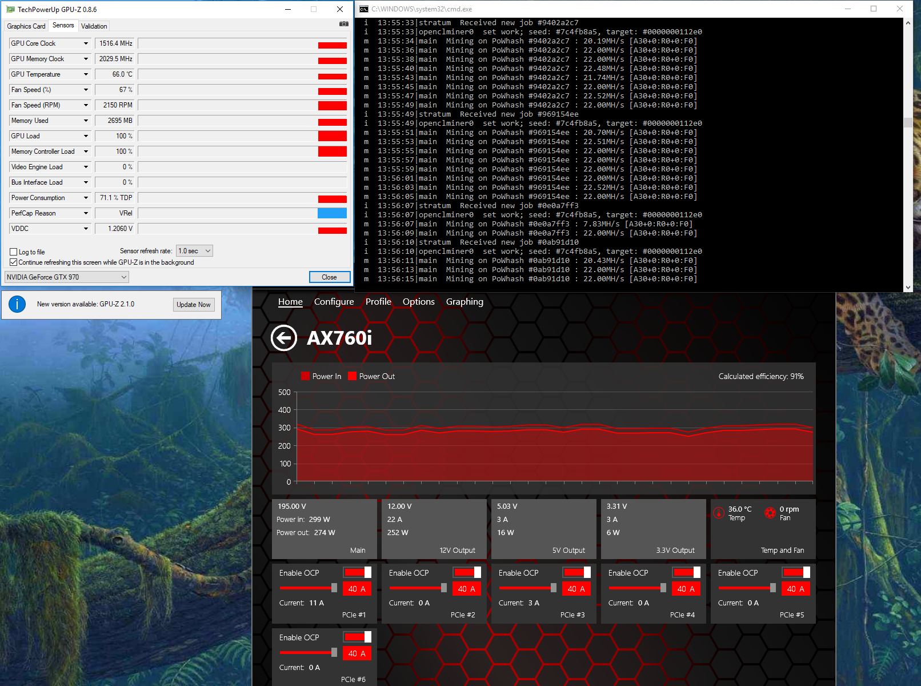This screenshot has width=921, height=686.
Task: Switch to the Graphics Card tab
Action: [26, 26]
